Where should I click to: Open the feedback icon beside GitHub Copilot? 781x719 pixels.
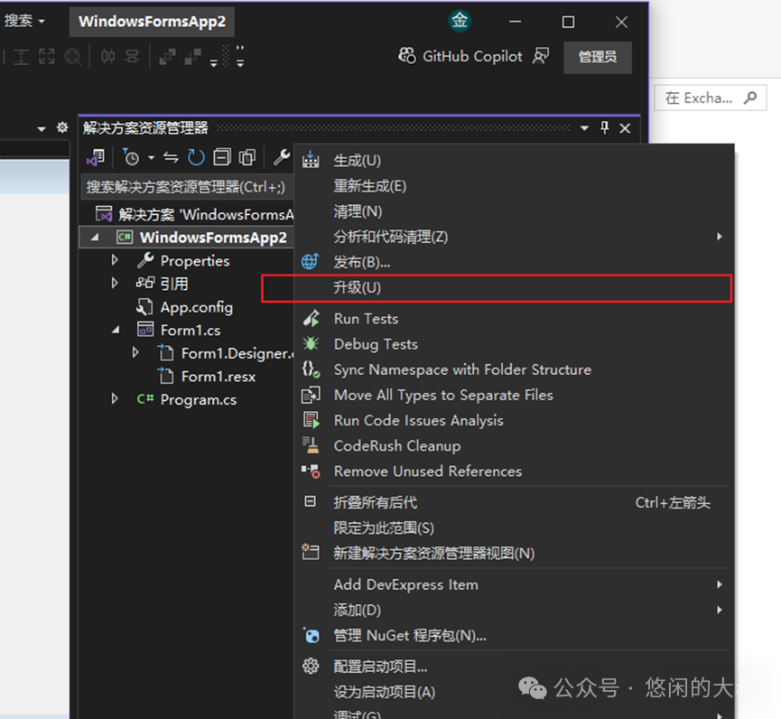tap(541, 56)
